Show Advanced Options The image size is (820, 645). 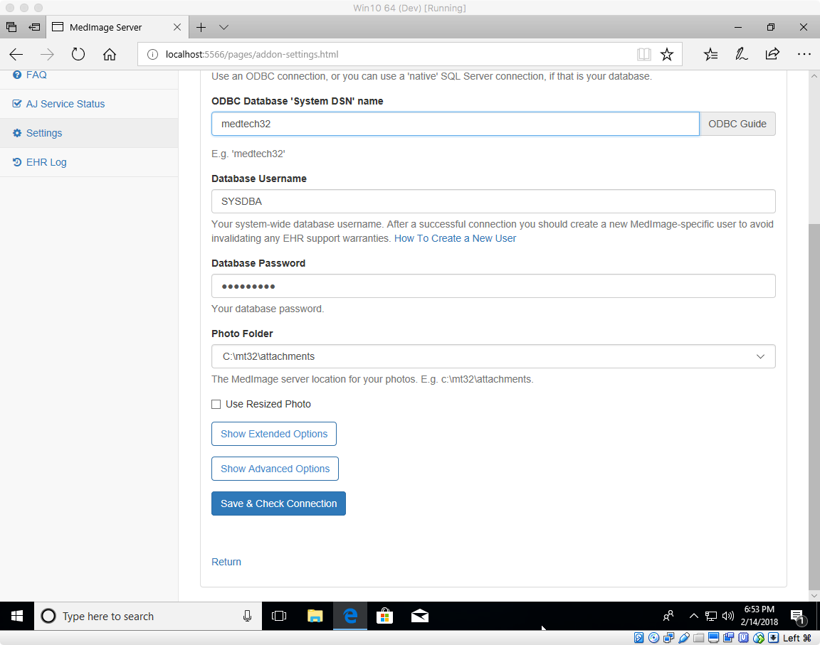point(275,469)
